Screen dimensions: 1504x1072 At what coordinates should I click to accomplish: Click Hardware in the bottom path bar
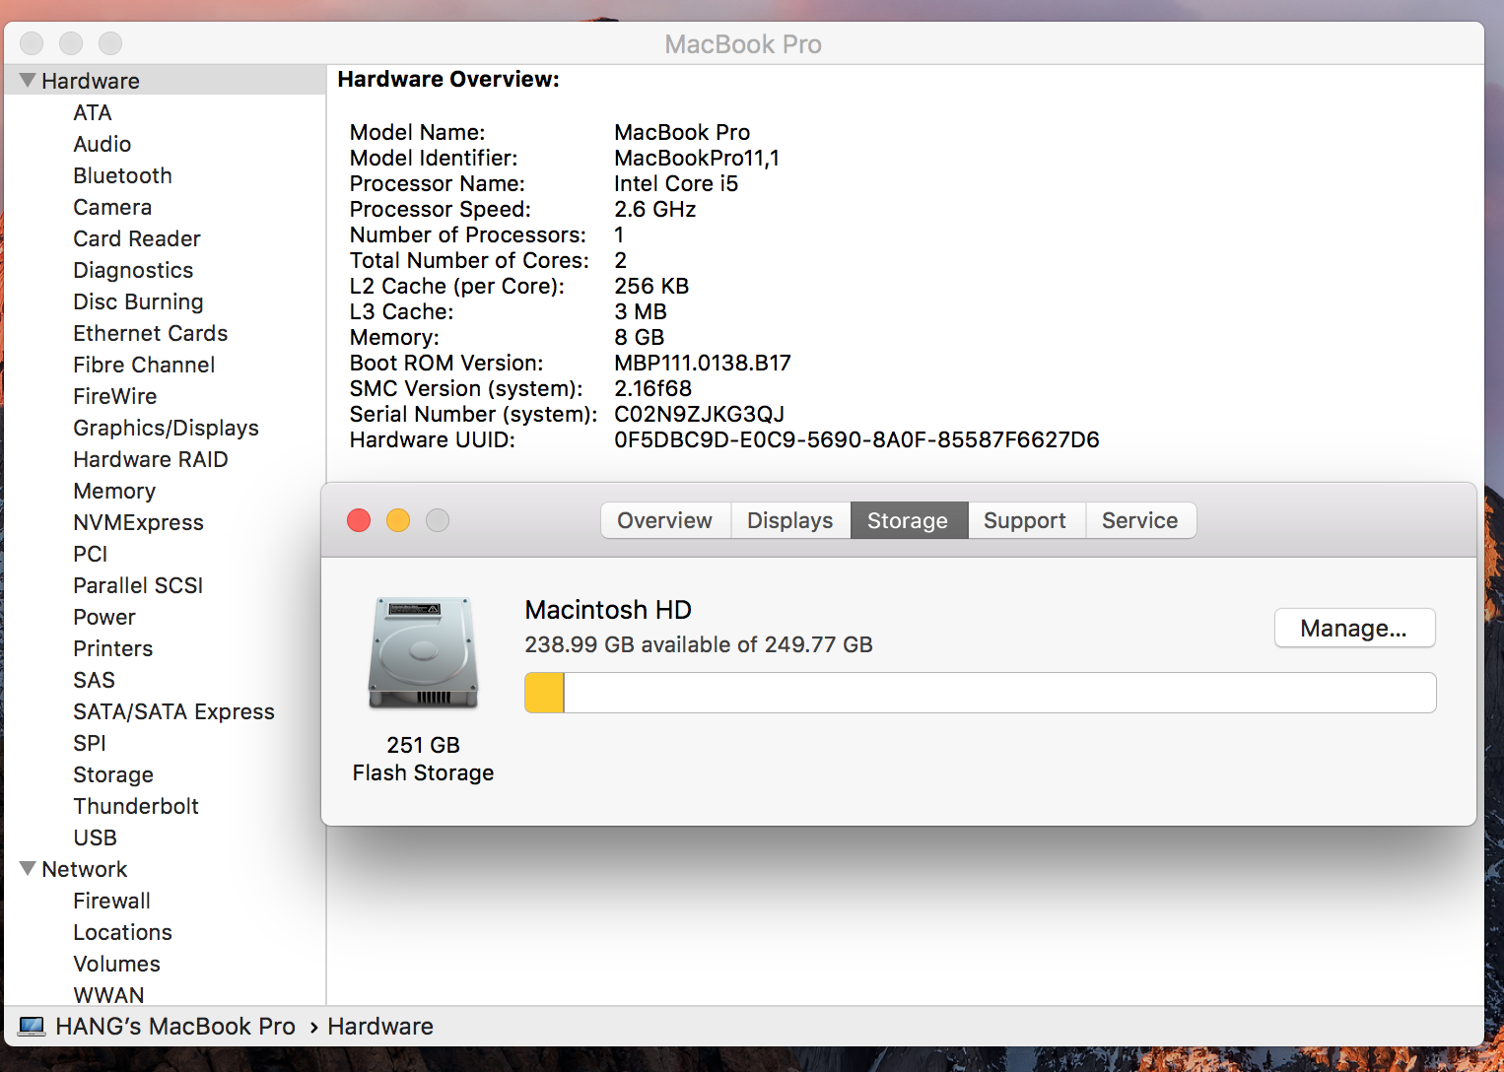[380, 1027]
